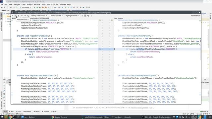Click the Debug bug icon in main toolbar
Image resolution: width=212 pixels, height=119 pixels.
coord(37,7)
